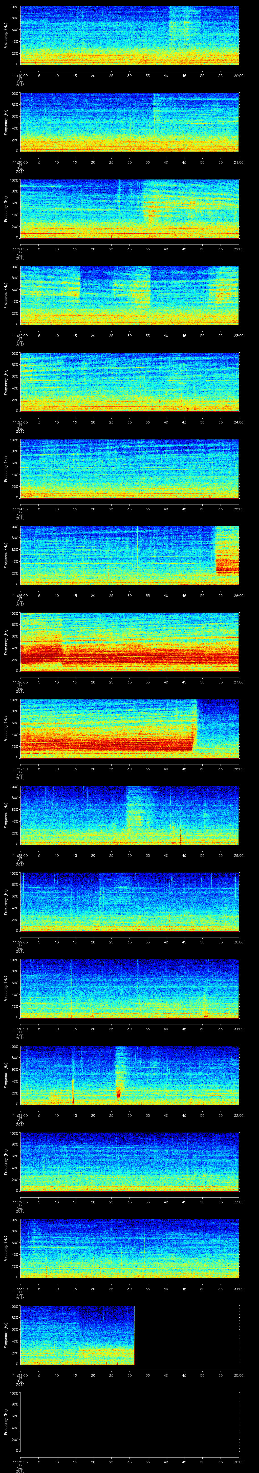
Task: Select the spectrogram panel starting at 11:30:00
Action: point(129,988)
